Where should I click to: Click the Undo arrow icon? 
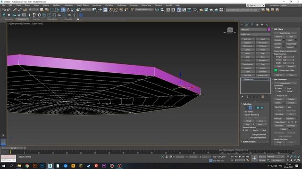[x=4, y=10]
